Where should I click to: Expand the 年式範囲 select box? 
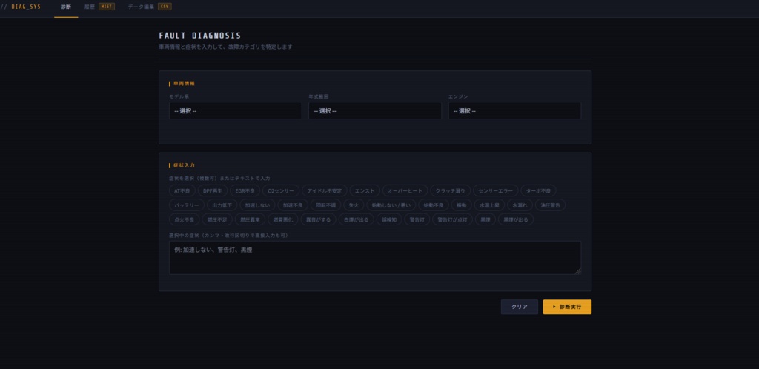[374, 110]
